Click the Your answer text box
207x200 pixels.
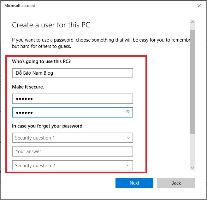pos(73,151)
